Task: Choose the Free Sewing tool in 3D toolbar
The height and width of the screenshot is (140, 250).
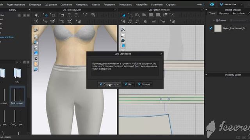Action: pos(76,15)
